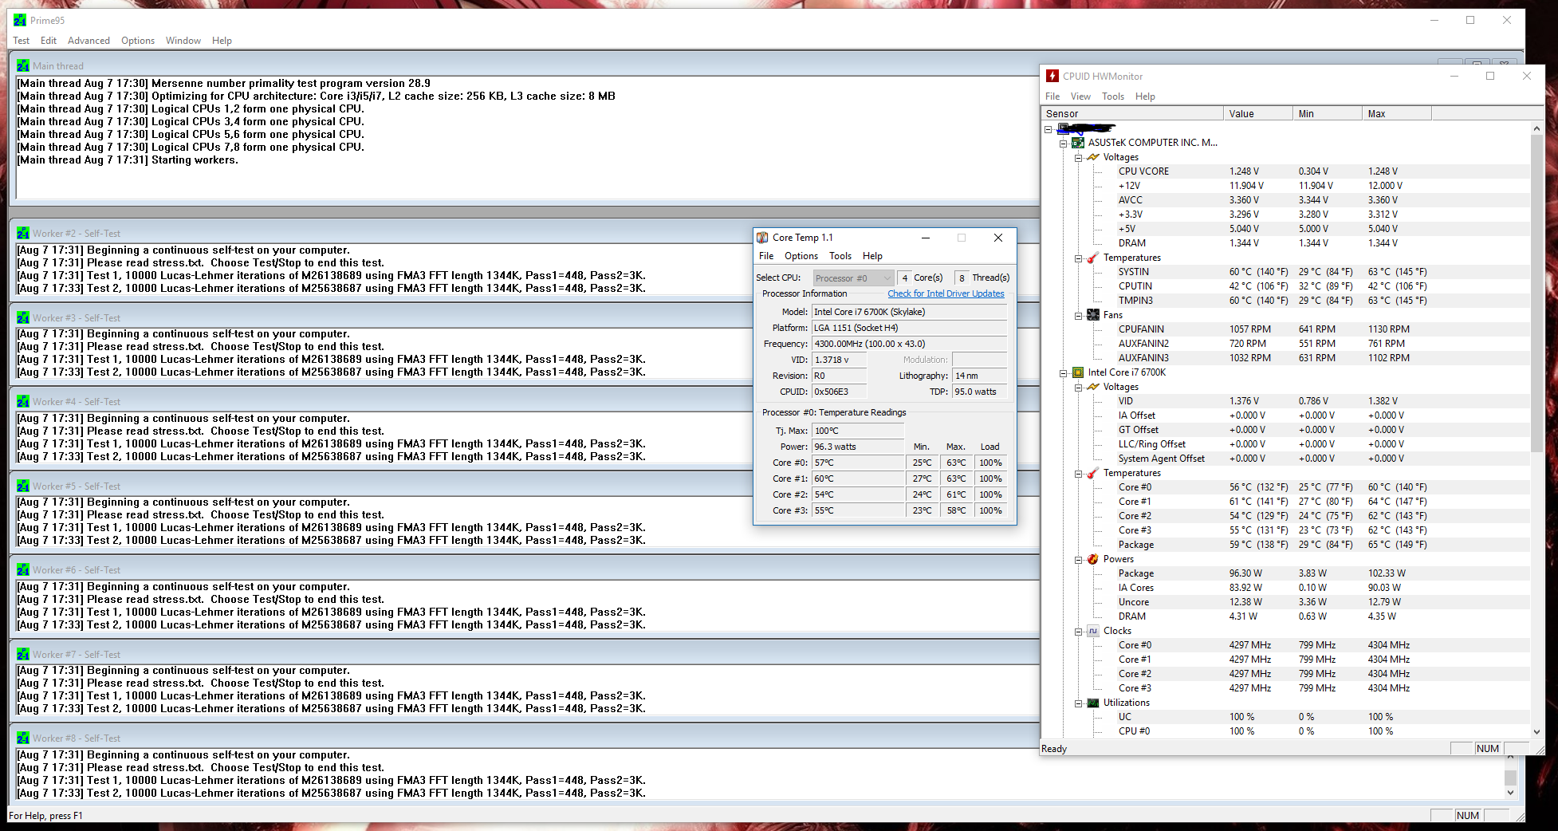This screenshot has height=831, width=1558.
Task: Collapse the Intel Core i7 6700K node
Action: [1063, 373]
